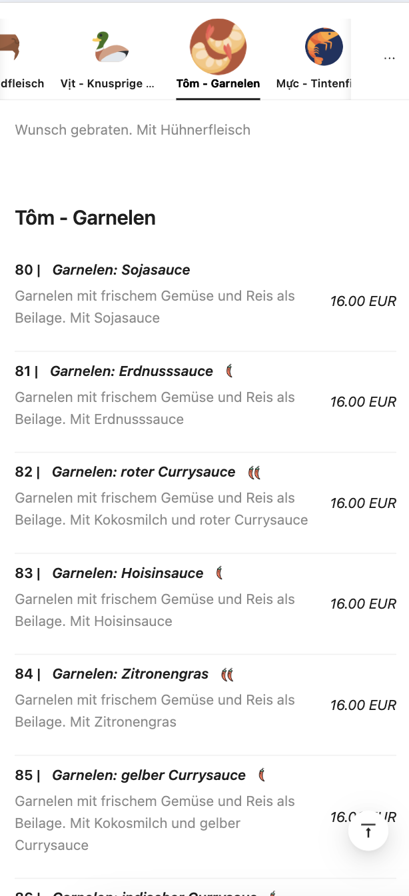
Task: Open dish 81 Garnelen: Erdnusssauce
Action: tap(131, 371)
